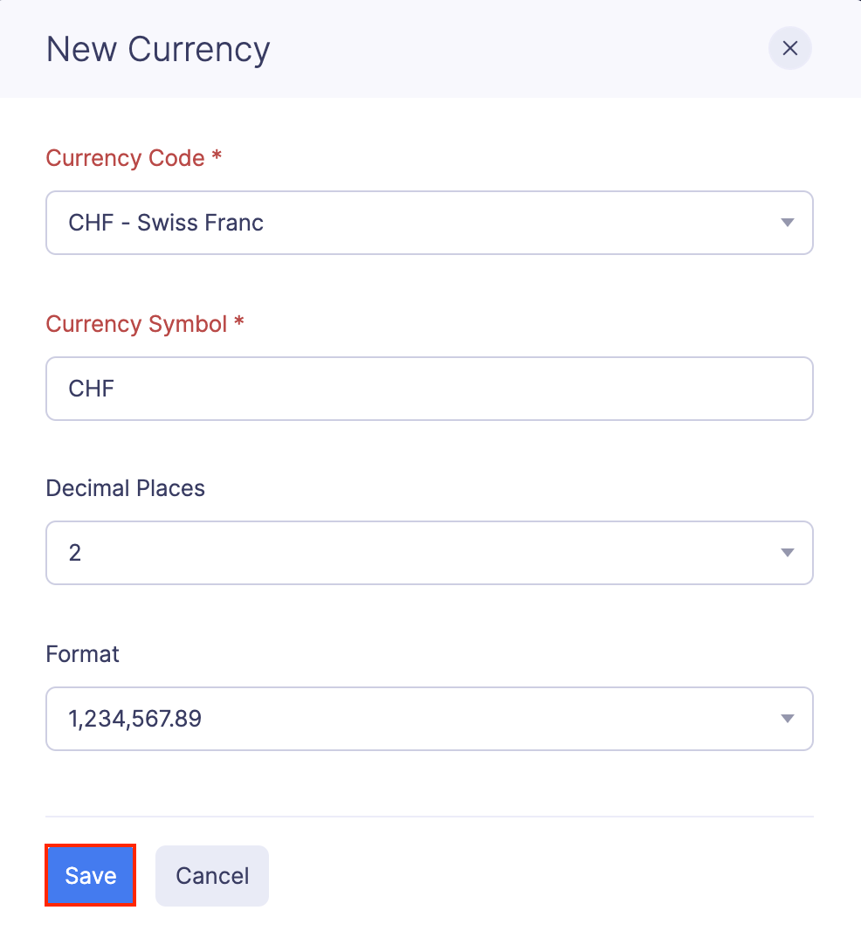Select the CHF text in symbol field

pos(90,389)
